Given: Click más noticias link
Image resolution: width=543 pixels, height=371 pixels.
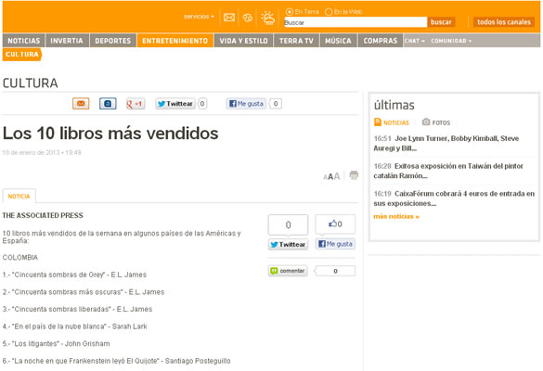Looking at the screenshot, I should (x=396, y=217).
